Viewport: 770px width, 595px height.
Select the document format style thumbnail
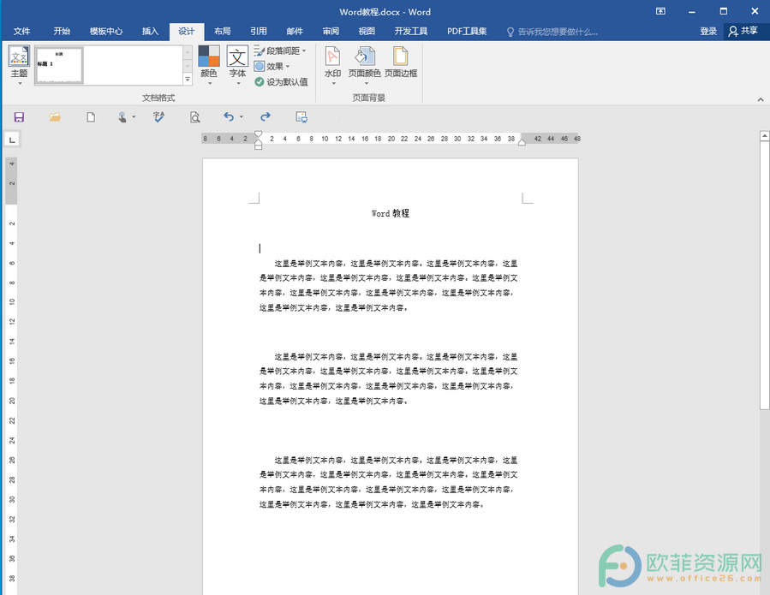[59, 66]
